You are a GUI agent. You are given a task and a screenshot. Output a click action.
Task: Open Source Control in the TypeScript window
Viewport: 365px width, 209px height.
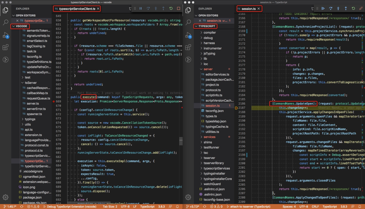click(x=188, y=59)
